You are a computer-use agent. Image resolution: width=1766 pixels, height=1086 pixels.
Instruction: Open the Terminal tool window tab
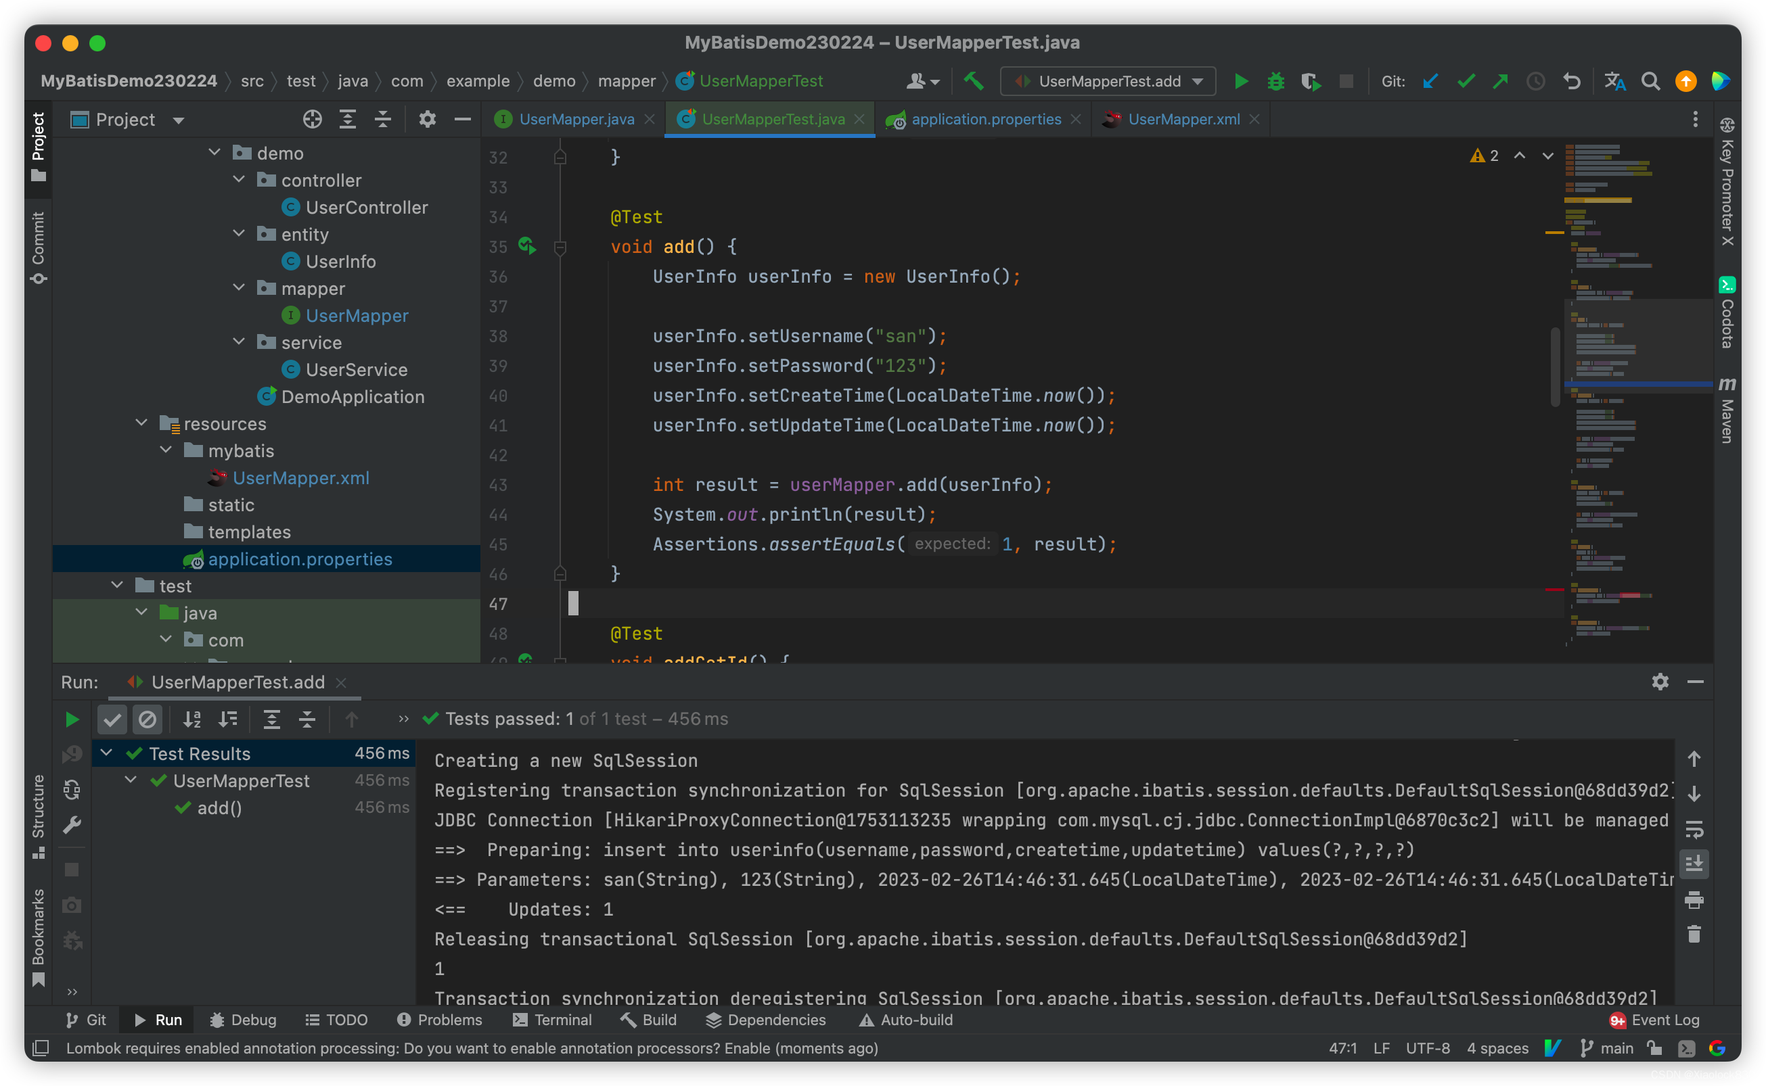[551, 1020]
